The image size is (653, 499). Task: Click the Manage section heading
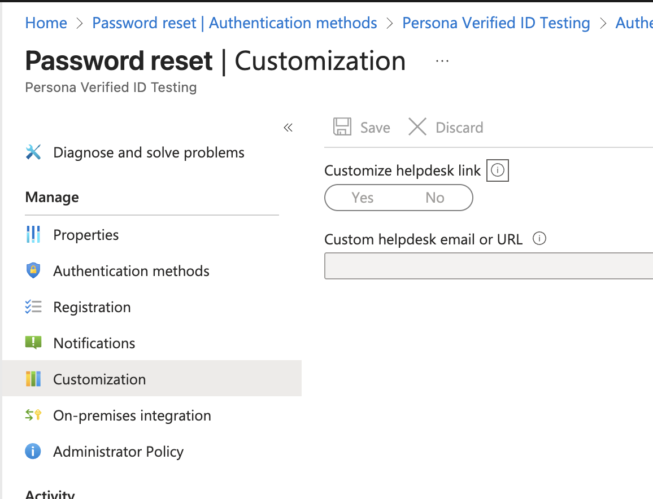[x=52, y=197]
